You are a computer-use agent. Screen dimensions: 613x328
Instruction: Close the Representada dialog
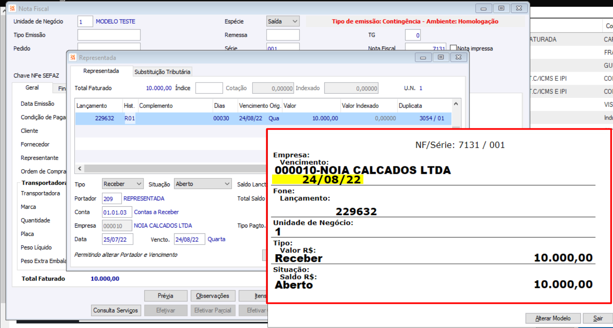(458, 58)
